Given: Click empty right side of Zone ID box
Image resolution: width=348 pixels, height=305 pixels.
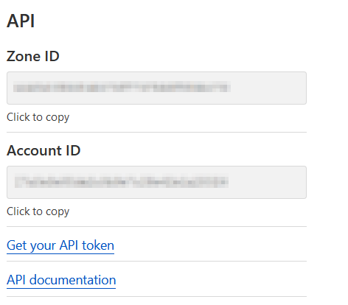Looking at the screenshot, I should click(268, 88).
